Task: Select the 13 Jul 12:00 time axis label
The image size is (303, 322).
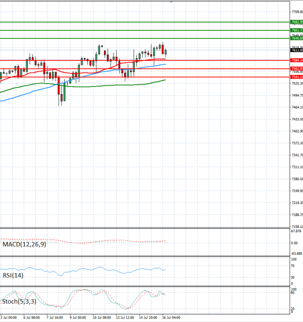Action: click(125, 317)
